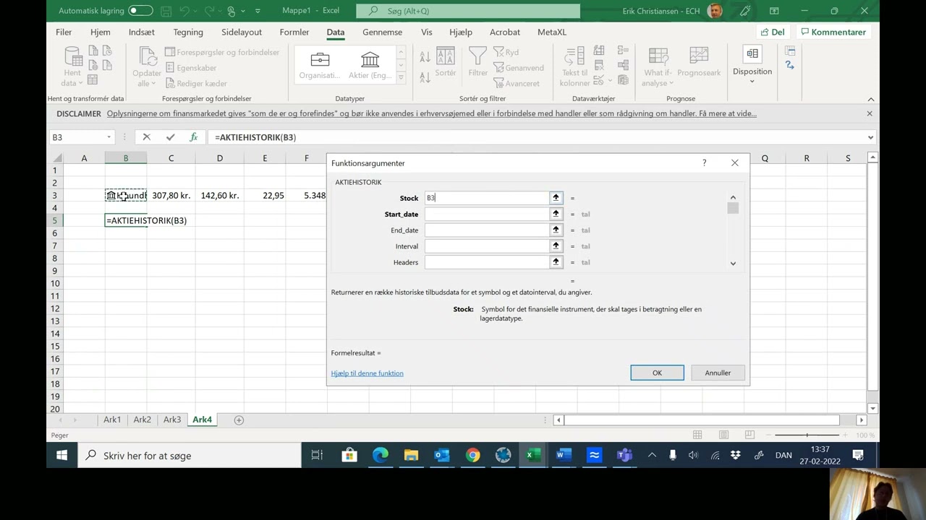Screen dimensions: 926x520
Task: Click the horizontal sheet scrollbar
Action: pos(702,420)
